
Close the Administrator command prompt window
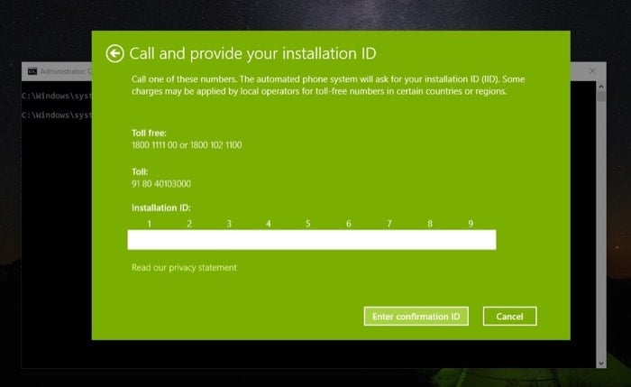click(592, 71)
